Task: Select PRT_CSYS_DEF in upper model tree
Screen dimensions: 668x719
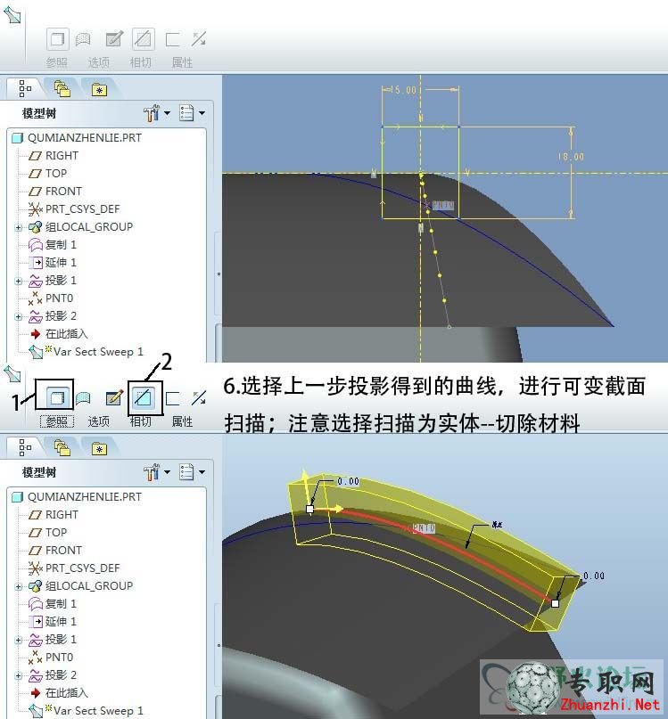Action: tap(74, 209)
